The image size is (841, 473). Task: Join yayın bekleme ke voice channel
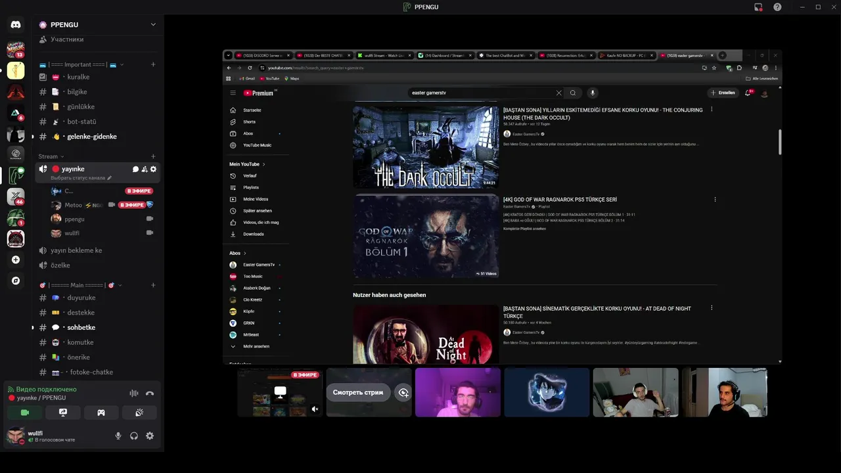98,250
